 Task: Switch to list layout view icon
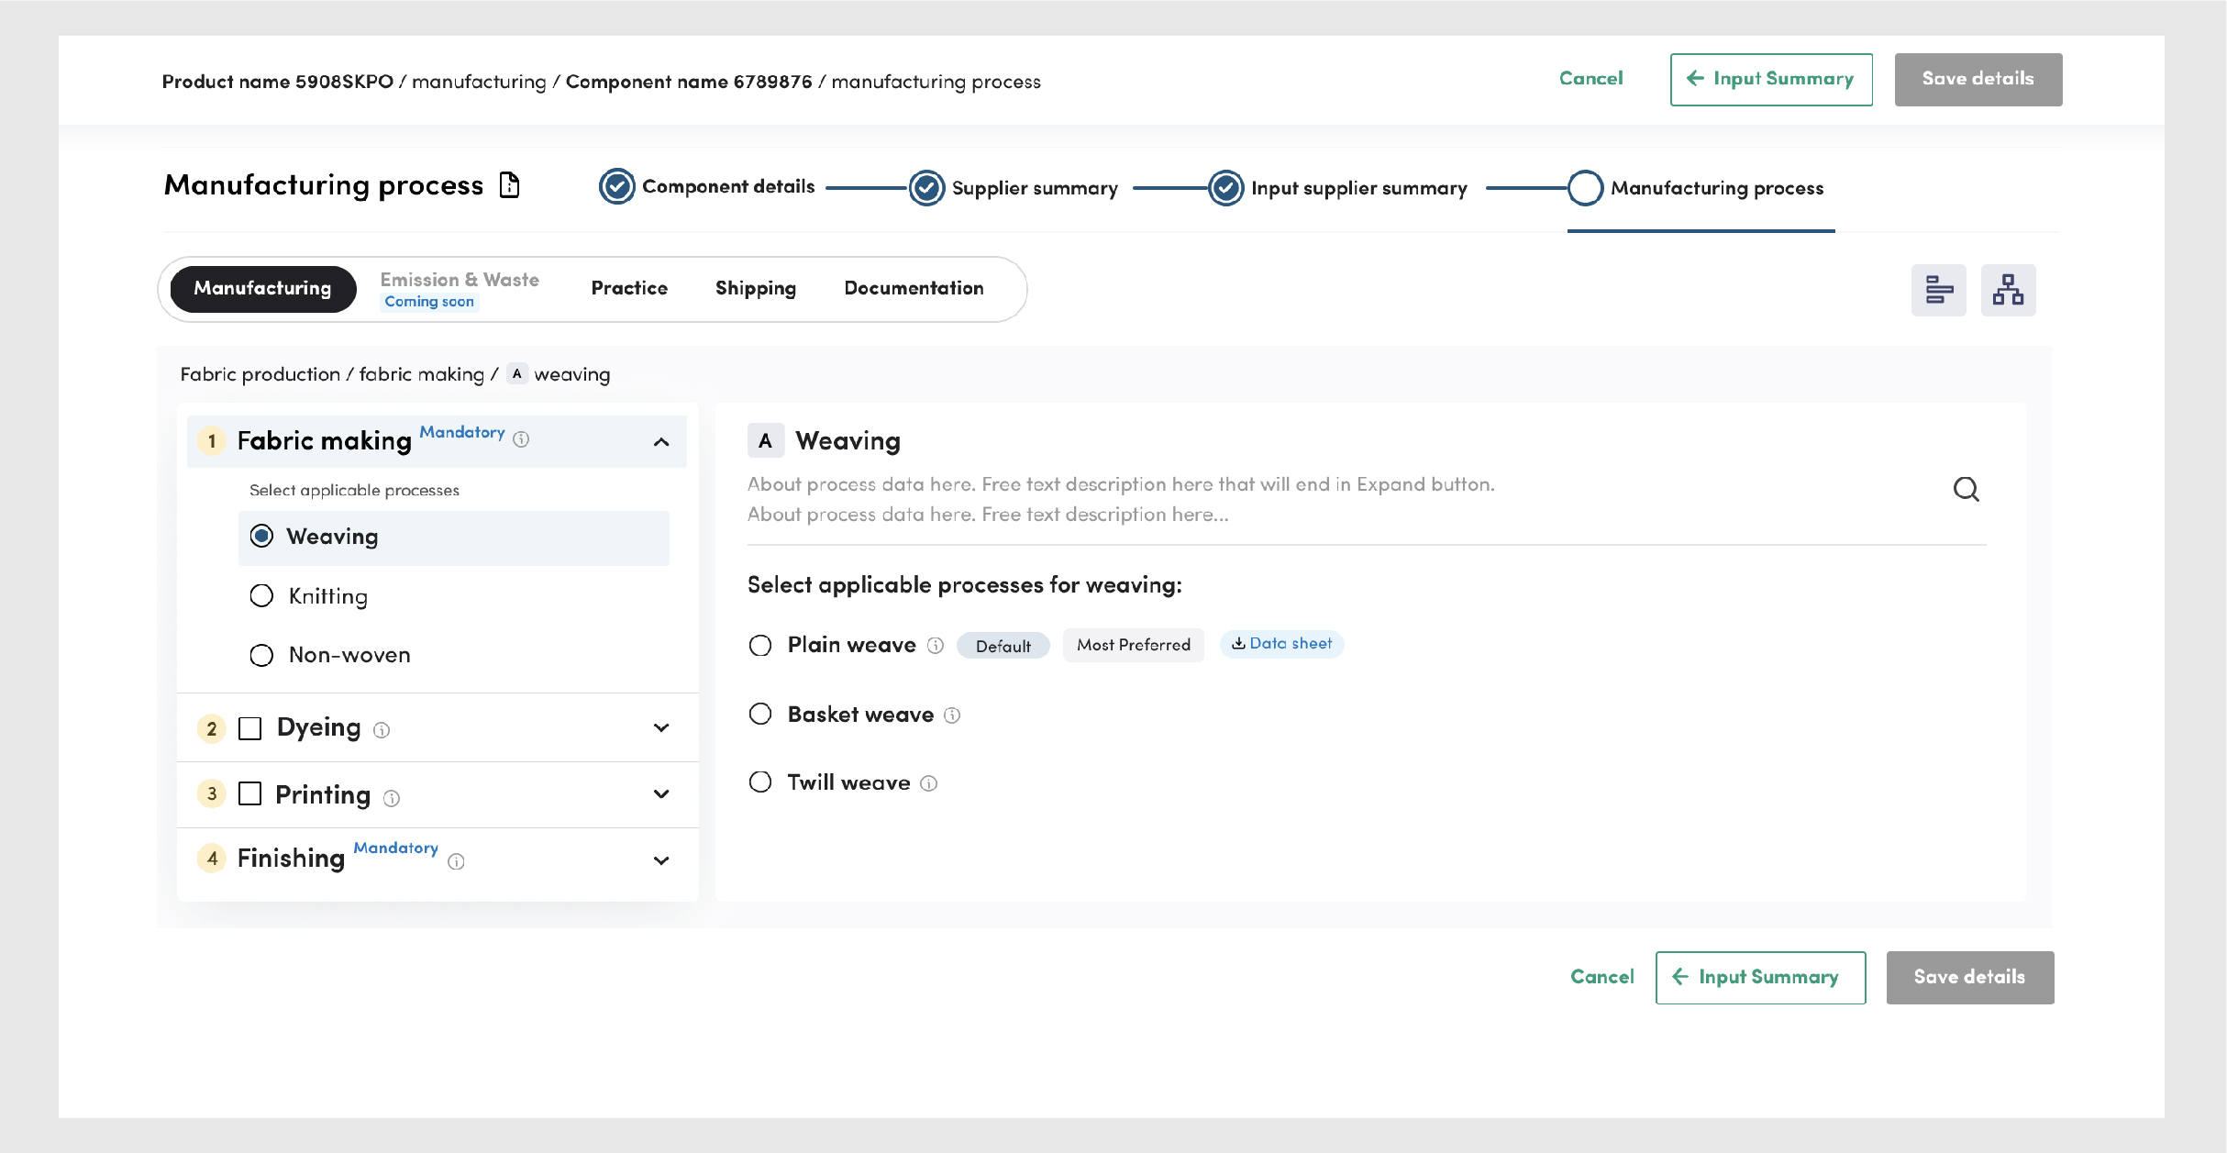(1938, 291)
